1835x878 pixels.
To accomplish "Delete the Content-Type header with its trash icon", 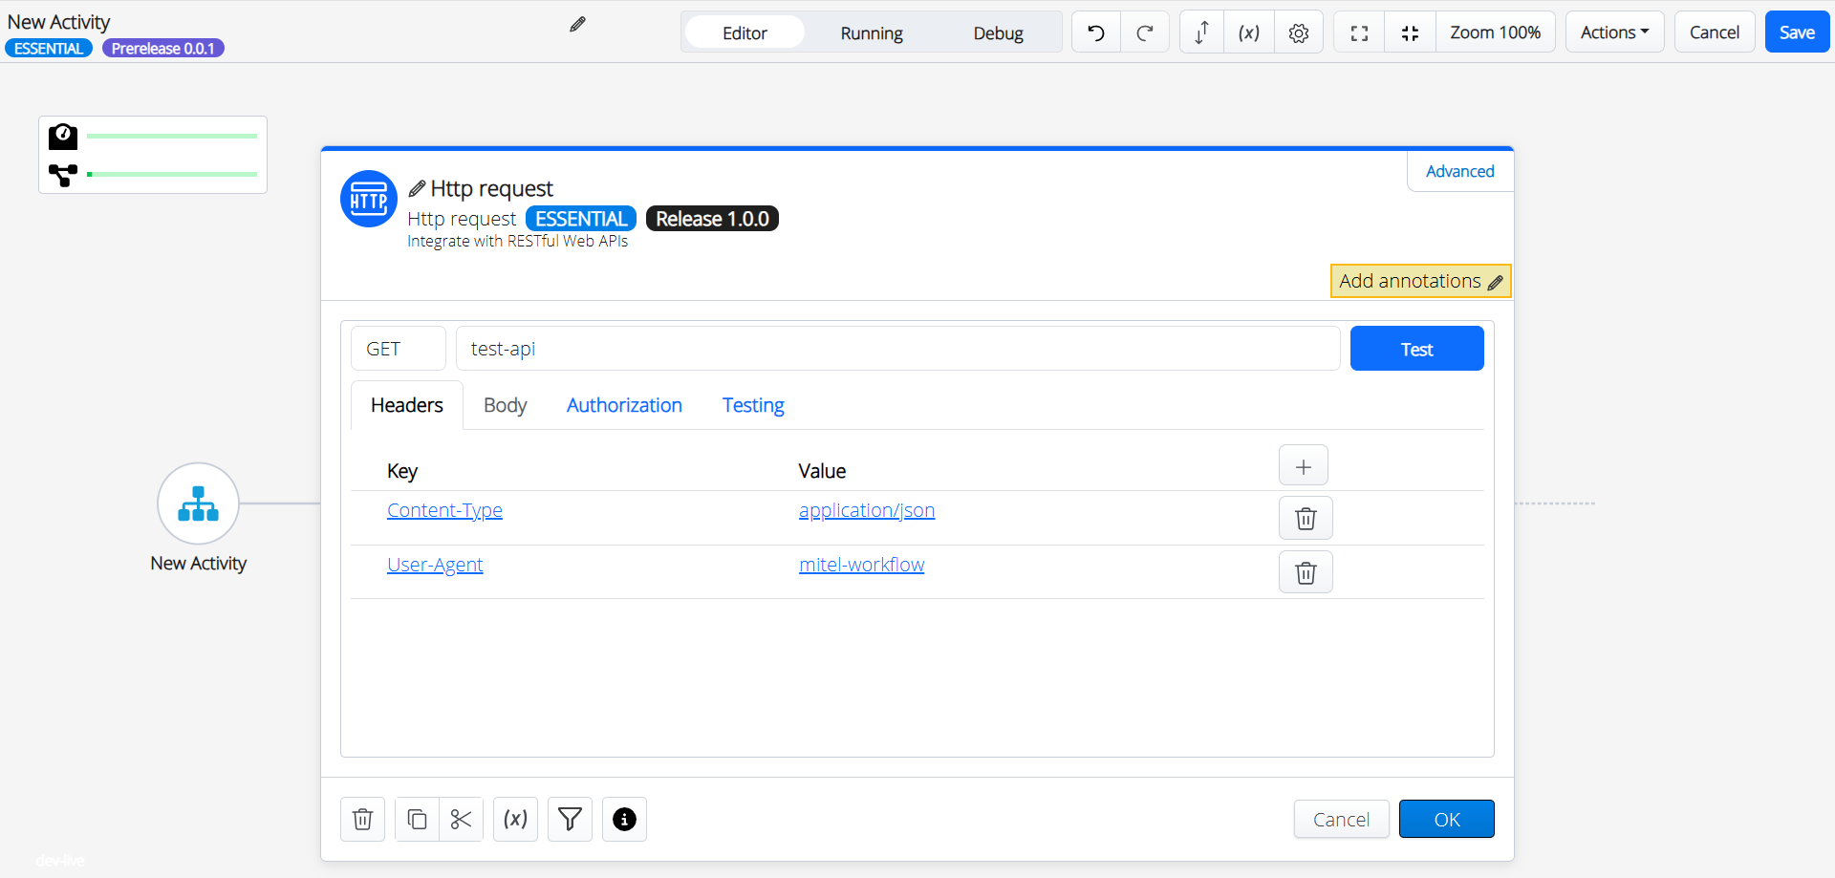I will point(1306,518).
